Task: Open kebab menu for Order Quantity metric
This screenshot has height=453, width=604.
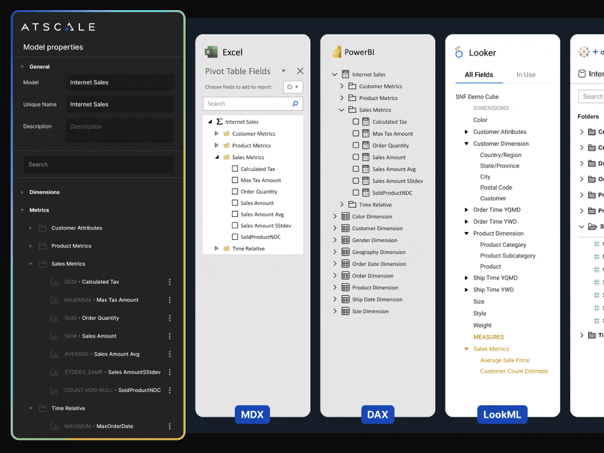Action: (x=169, y=318)
